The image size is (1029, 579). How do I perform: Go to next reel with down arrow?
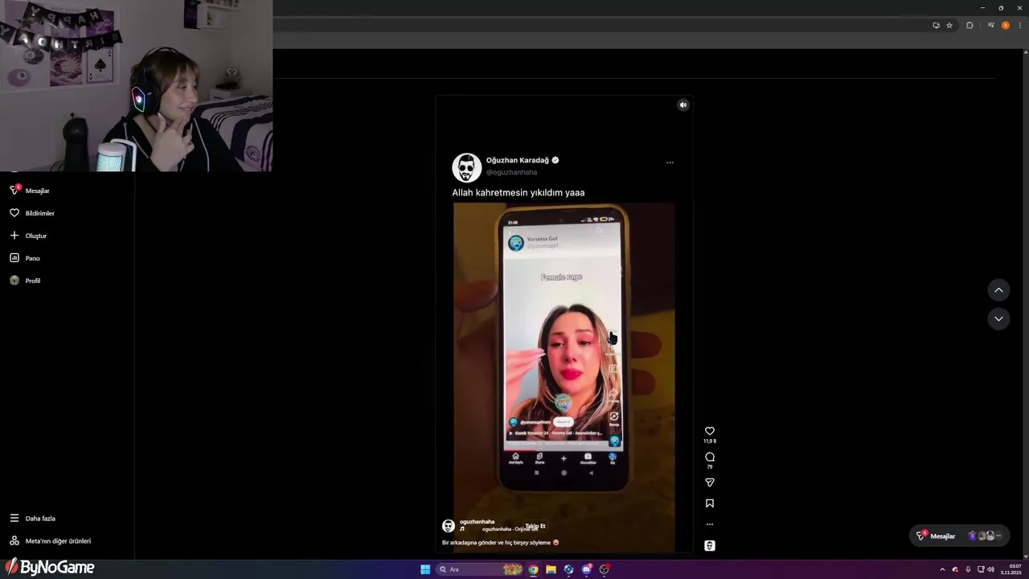[x=998, y=318]
